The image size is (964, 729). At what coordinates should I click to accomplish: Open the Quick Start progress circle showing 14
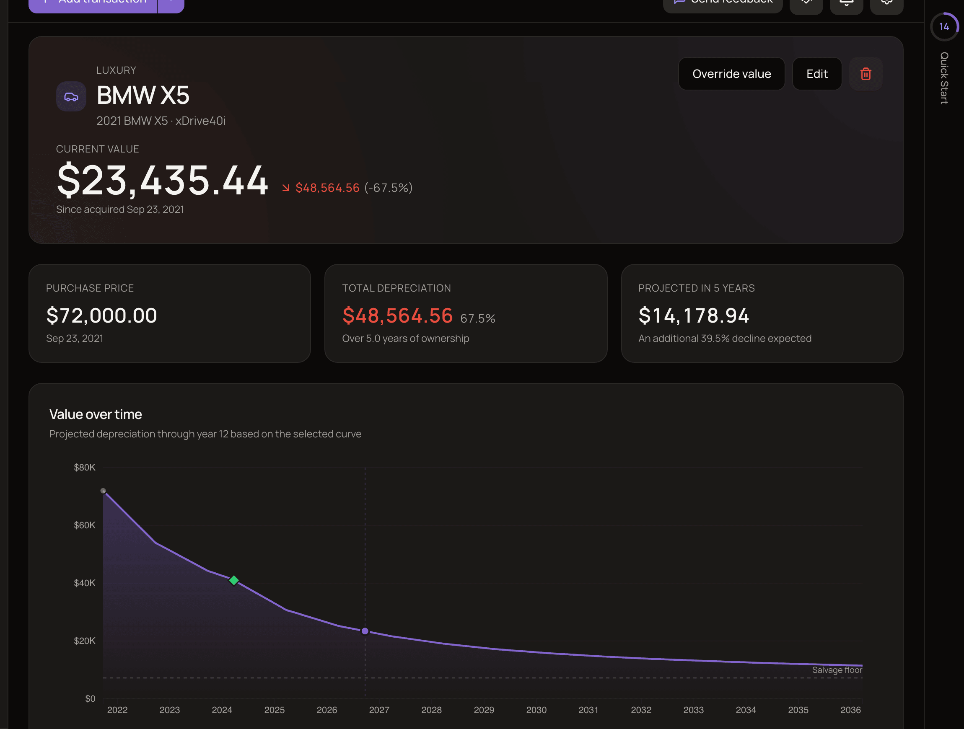(944, 26)
